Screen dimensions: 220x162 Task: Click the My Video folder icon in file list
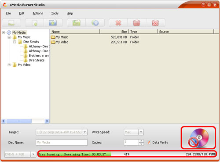point(53,42)
